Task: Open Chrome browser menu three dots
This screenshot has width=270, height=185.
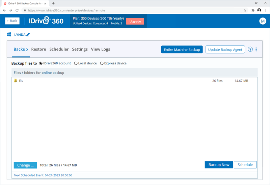Action: (266, 10)
